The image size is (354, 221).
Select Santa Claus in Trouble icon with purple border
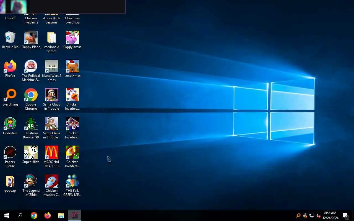(51, 99)
